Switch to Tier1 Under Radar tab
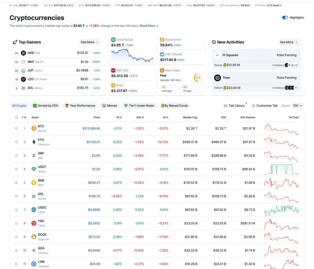Screen dimensions: 314x269 tap(139, 106)
